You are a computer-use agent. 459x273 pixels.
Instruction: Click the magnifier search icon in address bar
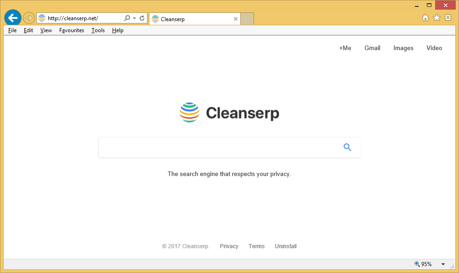(127, 18)
